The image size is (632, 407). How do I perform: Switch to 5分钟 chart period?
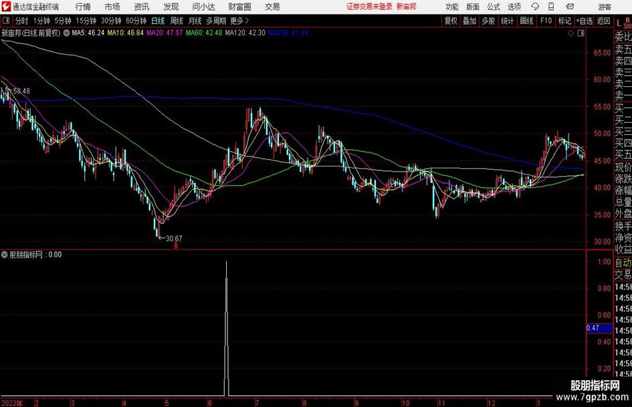click(63, 21)
